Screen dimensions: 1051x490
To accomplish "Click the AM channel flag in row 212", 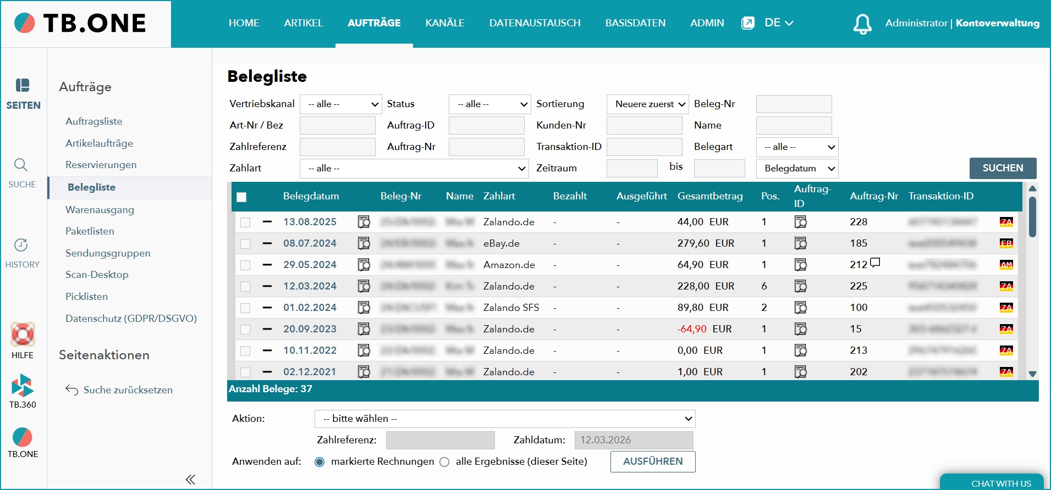I will click(x=1006, y=265).
